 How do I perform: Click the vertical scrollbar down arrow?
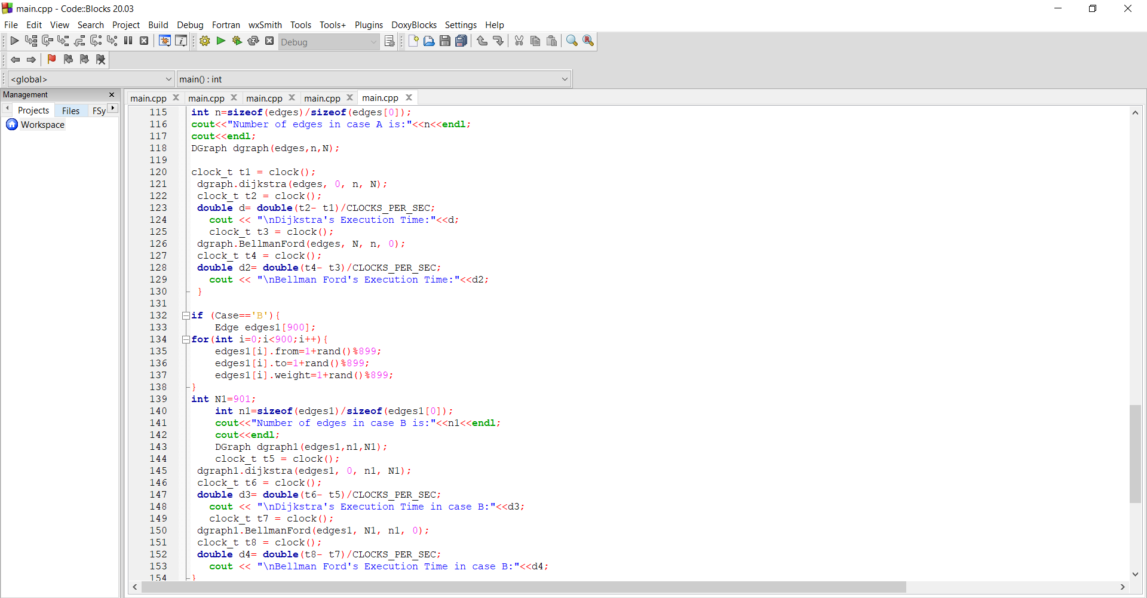click(x=1134, y=575)
